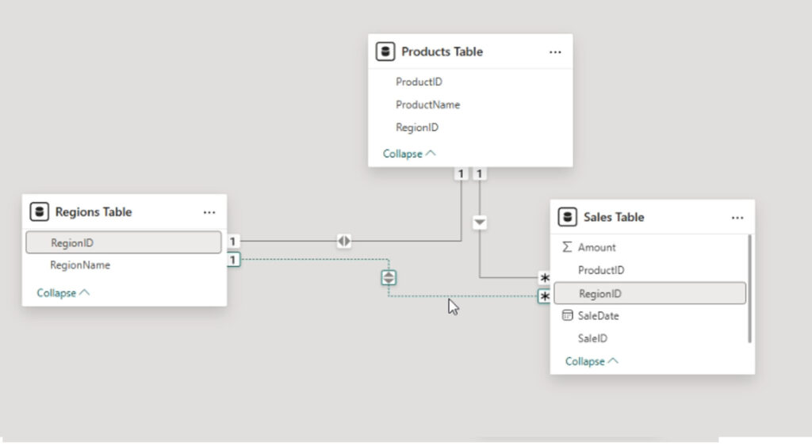
Task: Select the RegionID field in Regions Table
Action: 123,243
